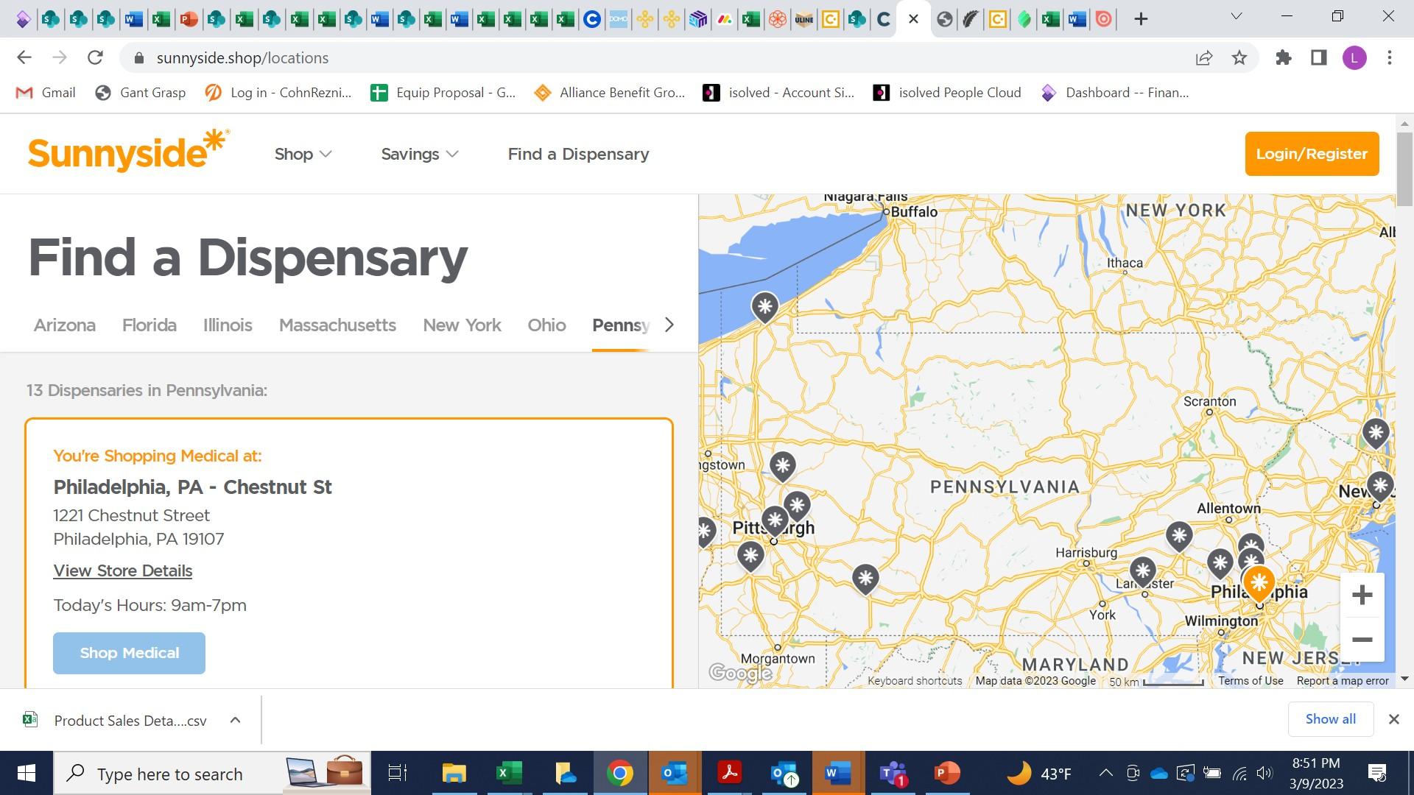
Task: Click the map zoom out minus button
Action: [1362, 640]
